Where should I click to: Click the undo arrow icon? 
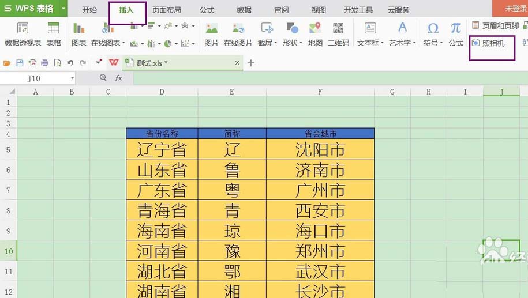pyautogui.click(x=70, y=63)
